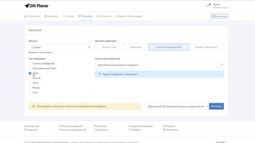
Task: Expand the Most followed accounts user list dropdown
Action: point(159,65)
